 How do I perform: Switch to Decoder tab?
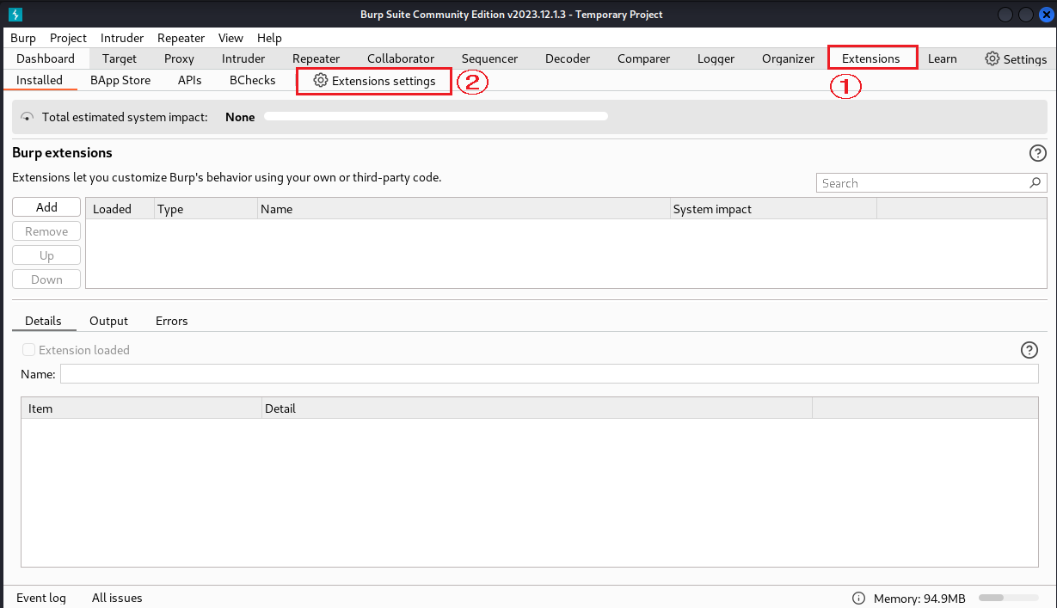pyautogui.click(x=568, y=58)
